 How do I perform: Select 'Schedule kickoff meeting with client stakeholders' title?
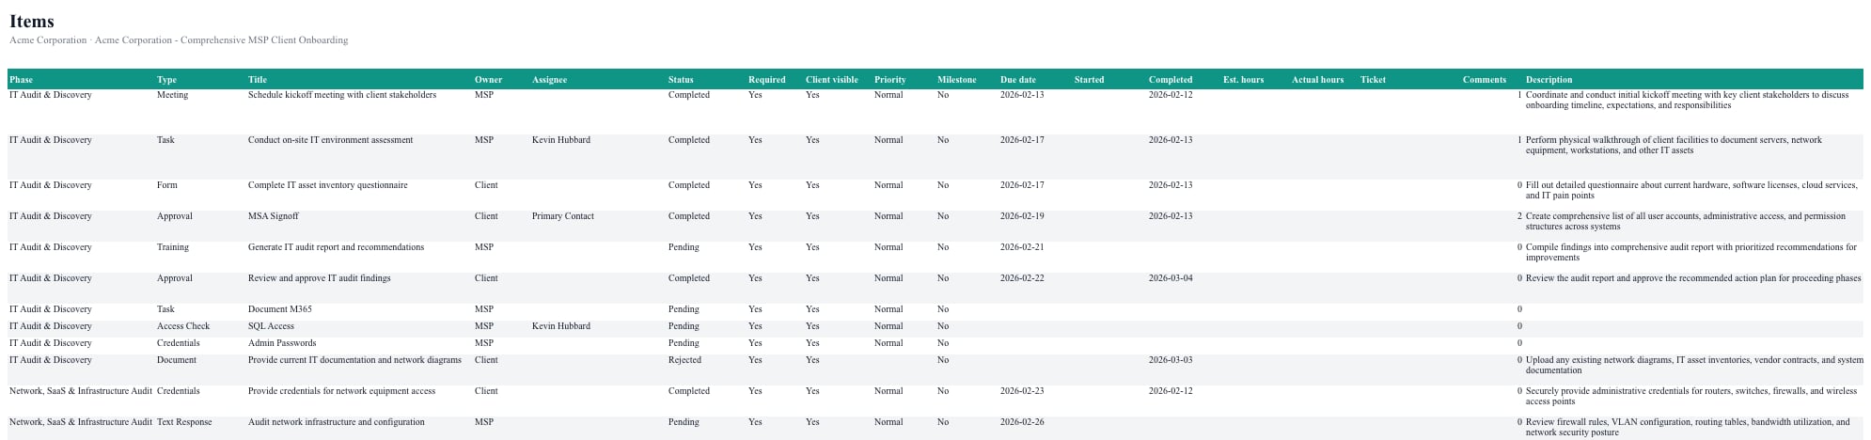tap(342, 95)
